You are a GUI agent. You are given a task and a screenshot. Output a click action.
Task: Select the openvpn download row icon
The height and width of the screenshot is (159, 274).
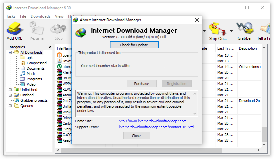(x=59, y=55)
